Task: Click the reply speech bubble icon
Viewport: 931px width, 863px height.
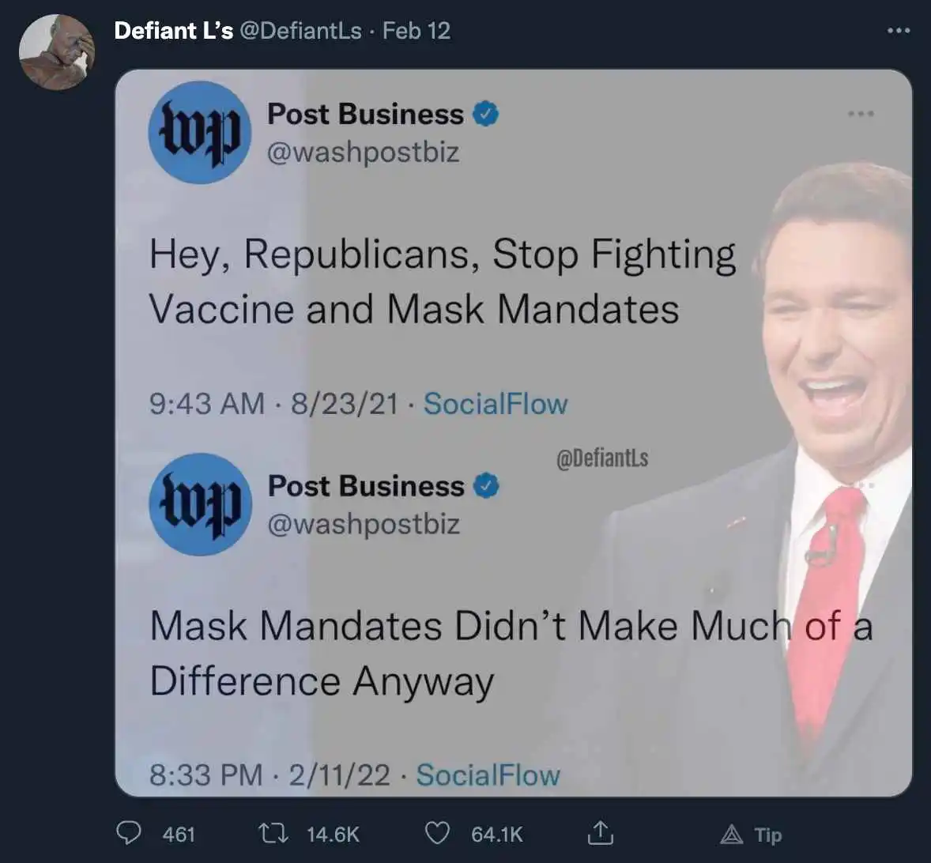Action: coord(129,833)
